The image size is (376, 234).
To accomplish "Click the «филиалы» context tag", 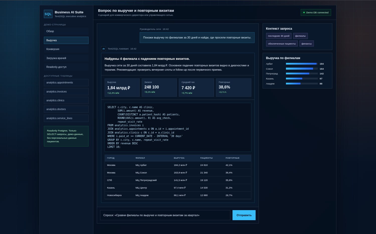I will 300,36.
